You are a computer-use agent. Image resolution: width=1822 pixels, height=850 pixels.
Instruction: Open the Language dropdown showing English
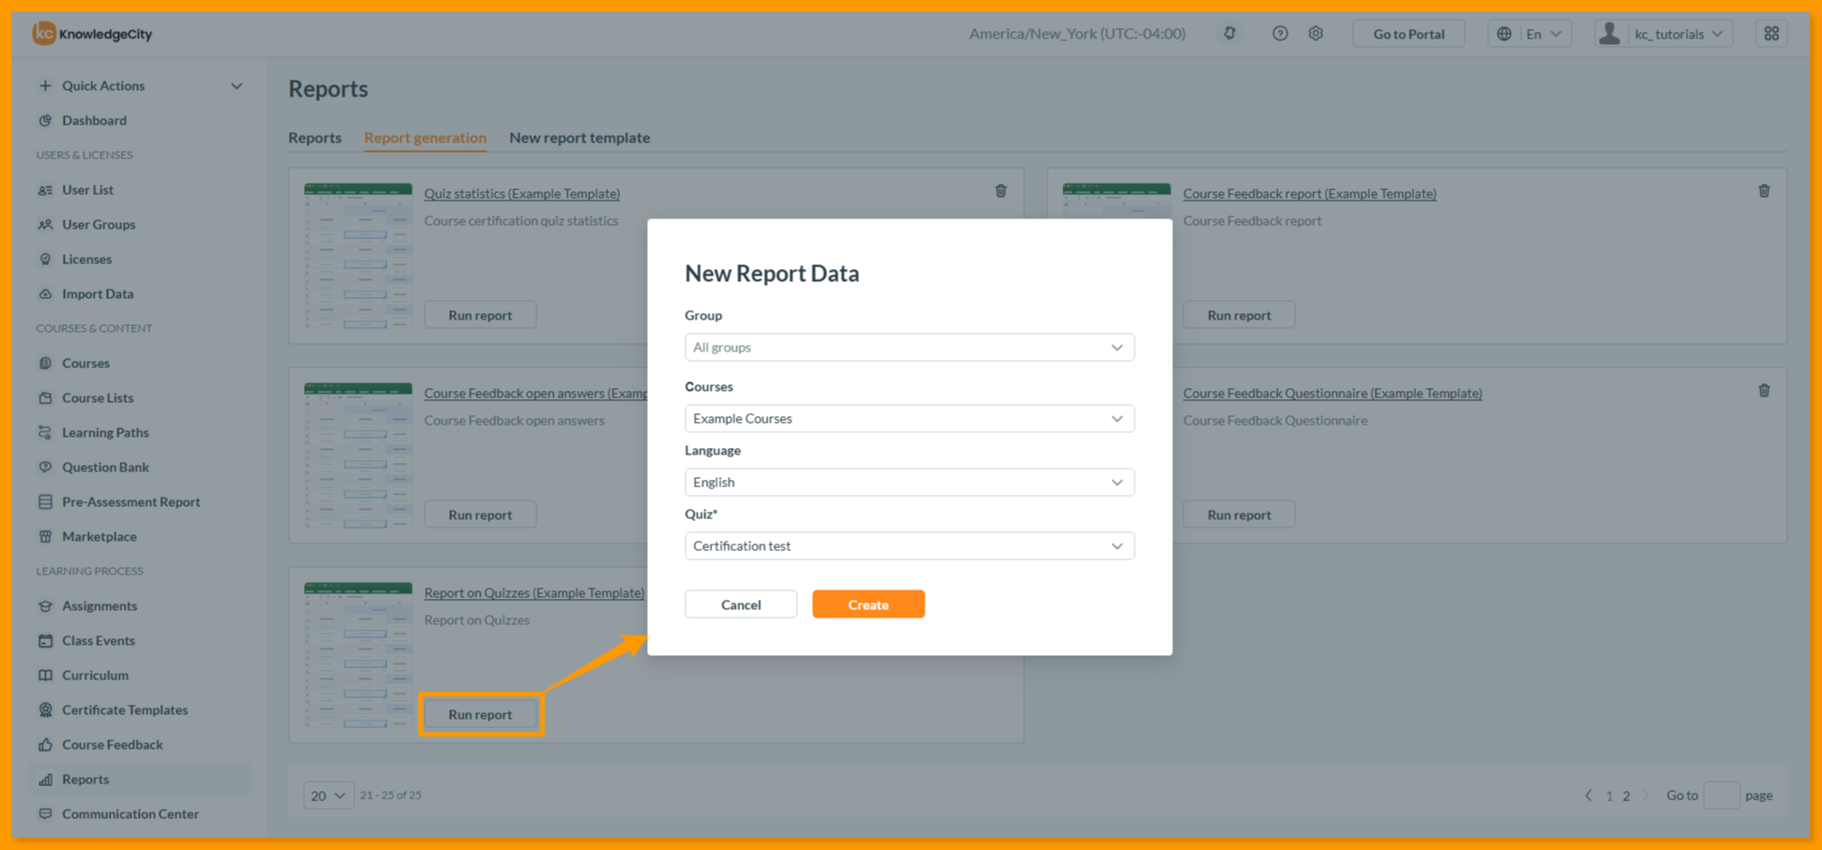[x=910, y=483]
